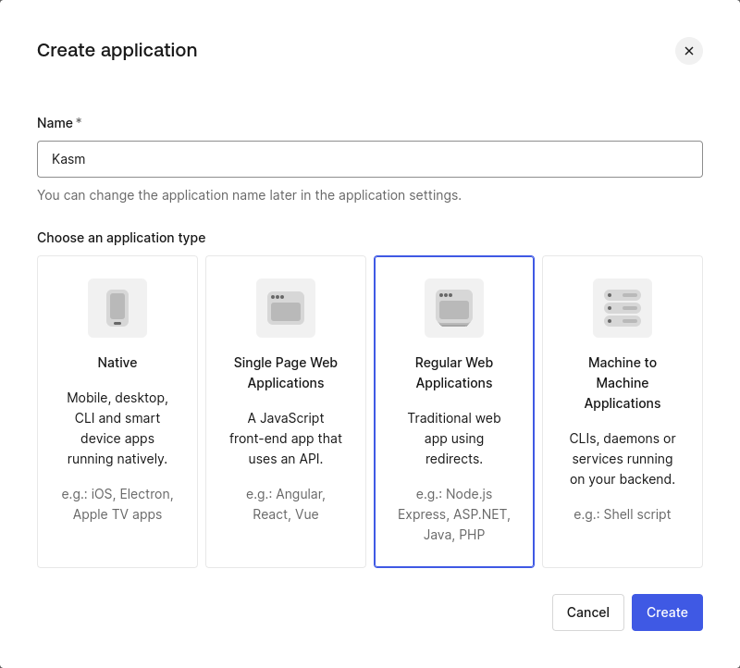
Task: Click the 'e.g.: Shell script' example text
Action: tap(622, 514)
